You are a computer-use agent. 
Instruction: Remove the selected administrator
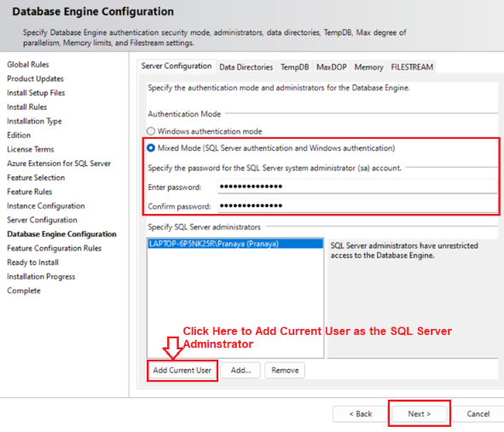coord(285,371)
